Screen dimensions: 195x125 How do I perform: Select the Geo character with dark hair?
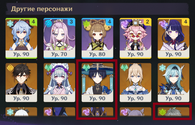pos(21,83)
